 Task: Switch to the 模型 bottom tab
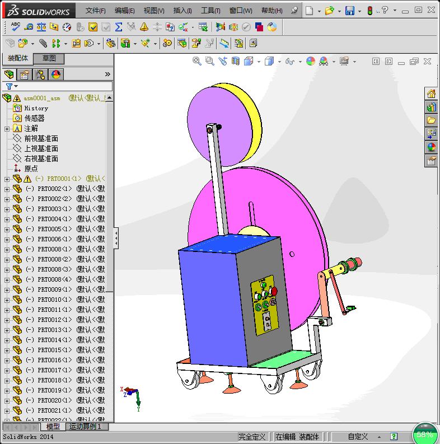pos(53,427)
